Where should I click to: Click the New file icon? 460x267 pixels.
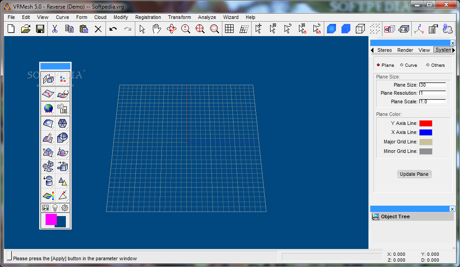point(11,29)
